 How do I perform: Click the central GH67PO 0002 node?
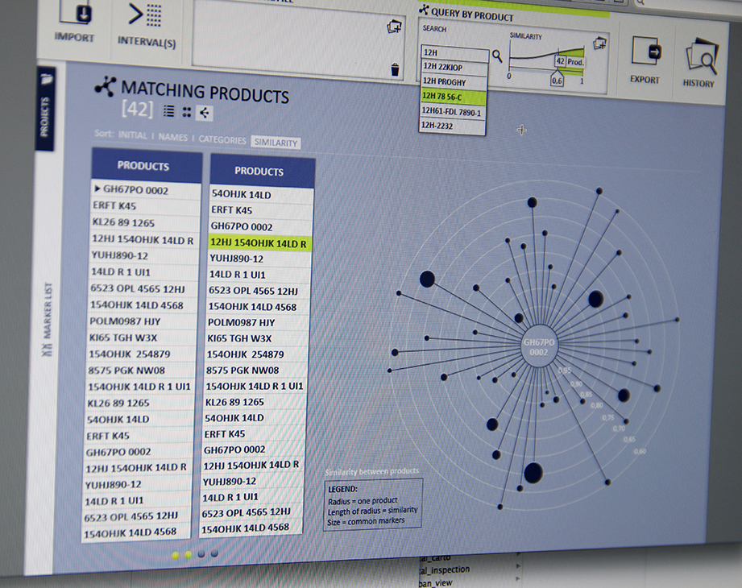[x=539, y=346]
